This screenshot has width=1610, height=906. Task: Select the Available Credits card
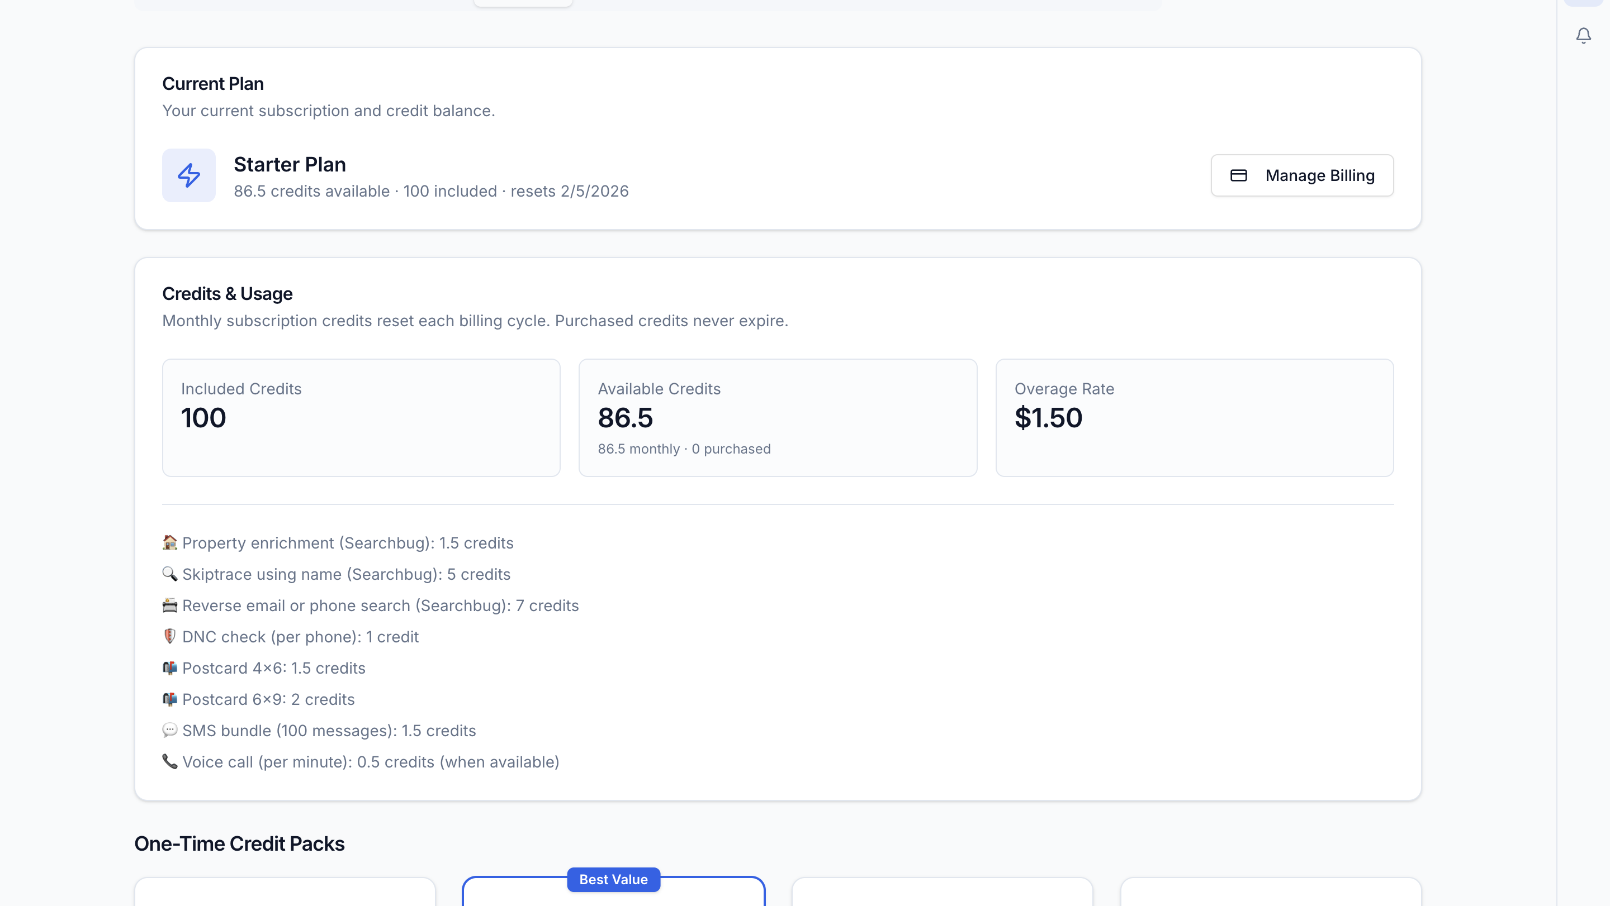click(778, 417)
